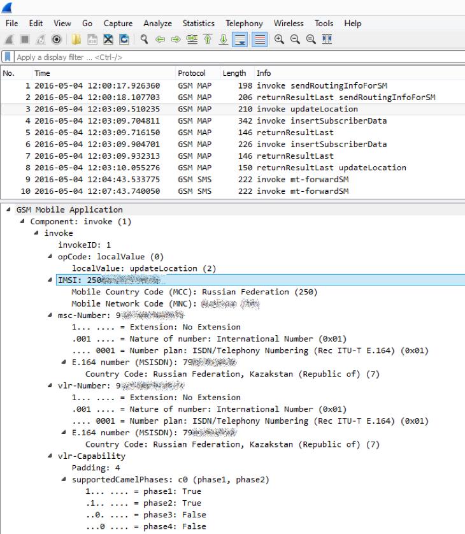Viewport: 465px width, 534px height.
Task: Click the Protocol column header
Action: pos(191,73)
